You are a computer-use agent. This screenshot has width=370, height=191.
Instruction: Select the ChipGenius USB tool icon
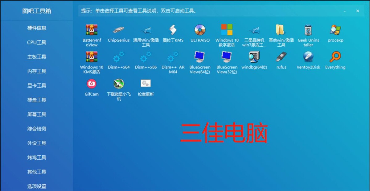click(119, 30)
